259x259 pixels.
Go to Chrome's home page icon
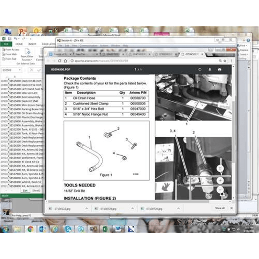(x=65, y=61)
